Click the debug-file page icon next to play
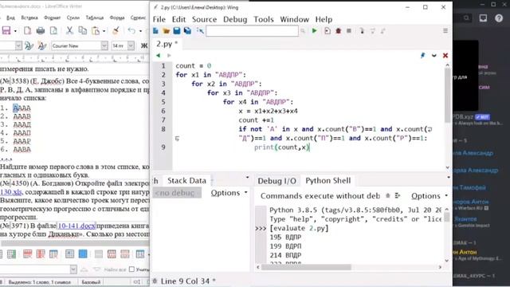 (x=328, y=31)
